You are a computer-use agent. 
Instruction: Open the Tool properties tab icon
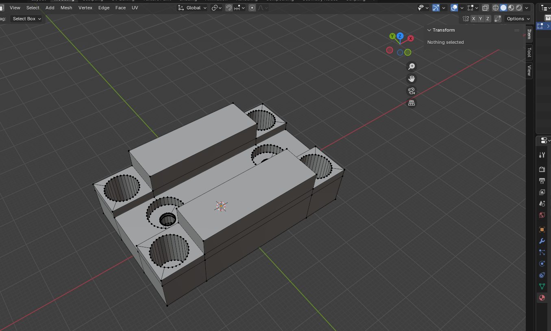click(542, 155)
